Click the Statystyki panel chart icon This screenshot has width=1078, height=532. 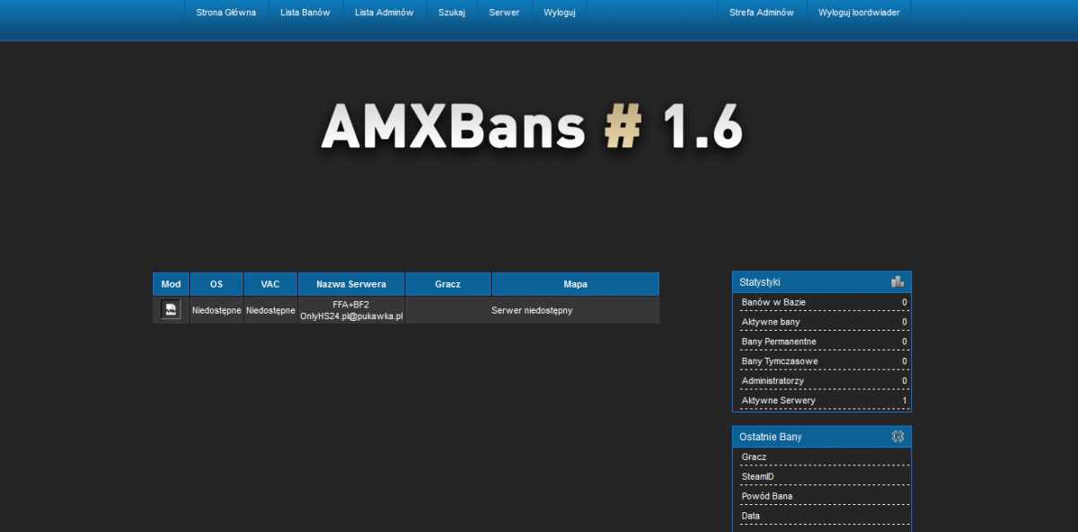[897, 281]
